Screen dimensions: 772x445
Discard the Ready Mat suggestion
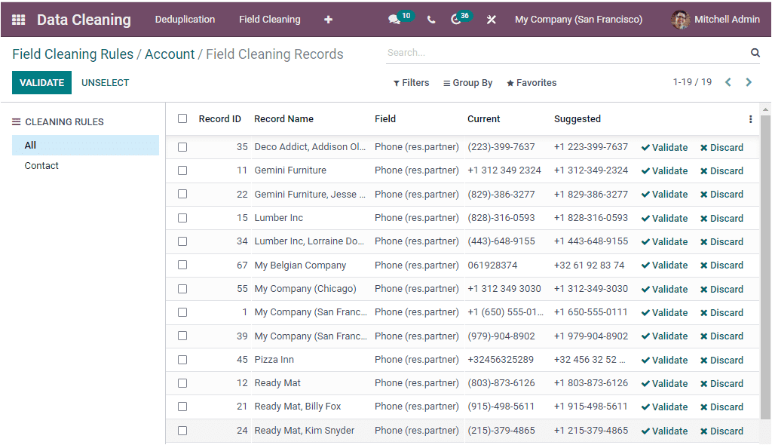[x=721, y=383]
